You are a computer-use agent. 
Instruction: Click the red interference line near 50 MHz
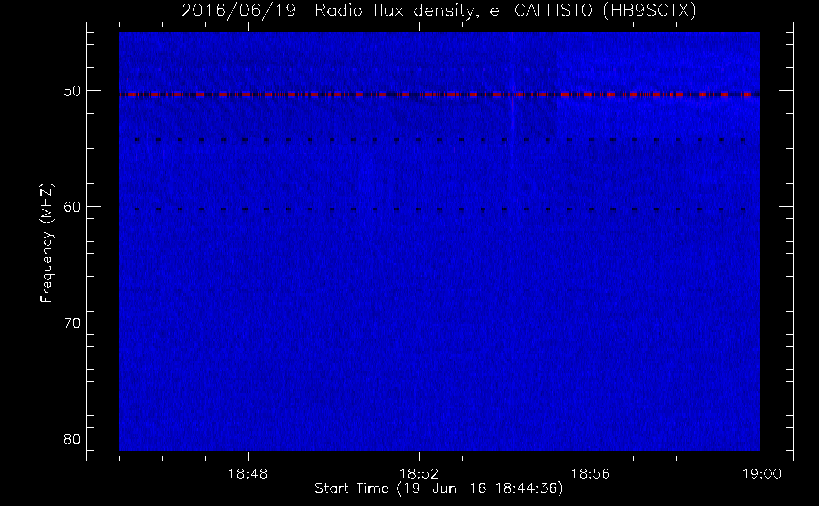click(x=439, y=94)
